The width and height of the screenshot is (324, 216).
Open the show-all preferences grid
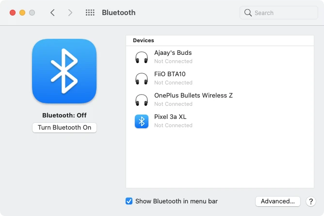pyautogui.click(x=90, y=13)
